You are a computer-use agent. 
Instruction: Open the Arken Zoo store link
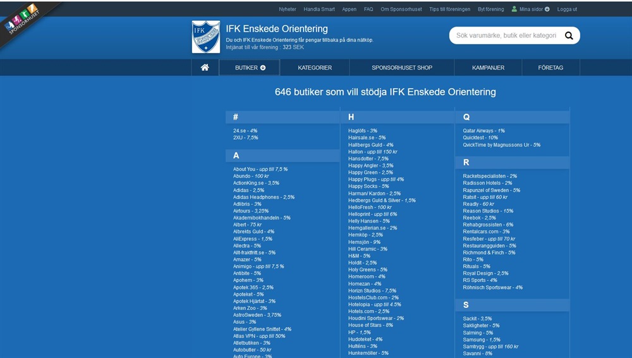[250, 308]
